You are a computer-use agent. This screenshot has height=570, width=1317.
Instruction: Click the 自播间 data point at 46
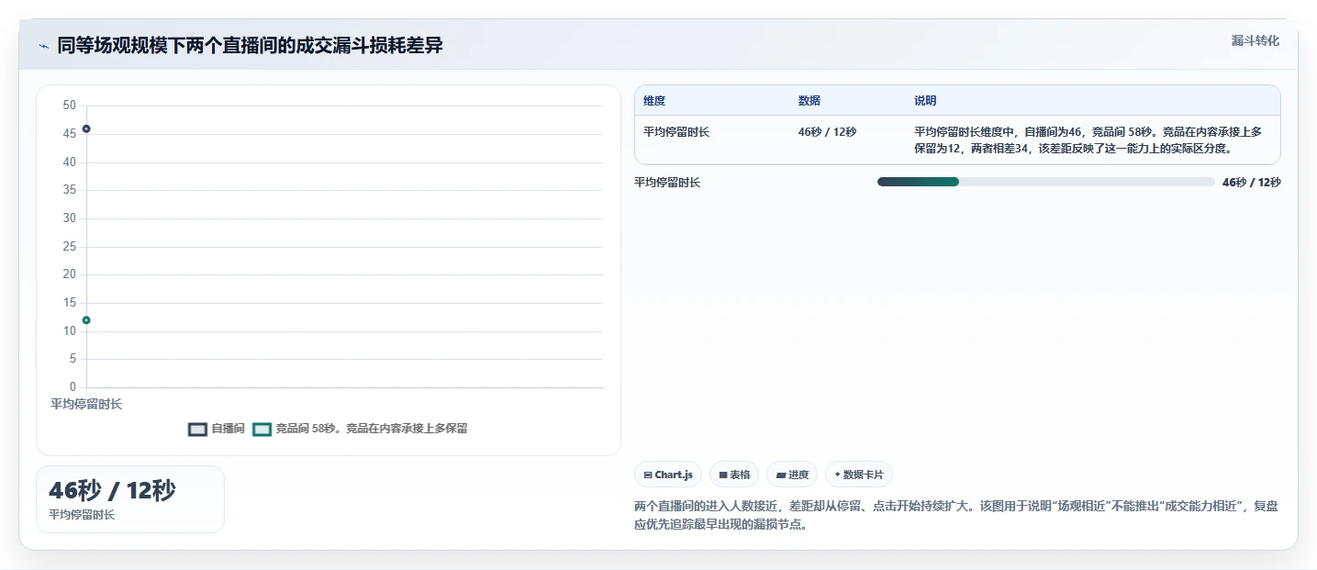[x=86, y=129]
